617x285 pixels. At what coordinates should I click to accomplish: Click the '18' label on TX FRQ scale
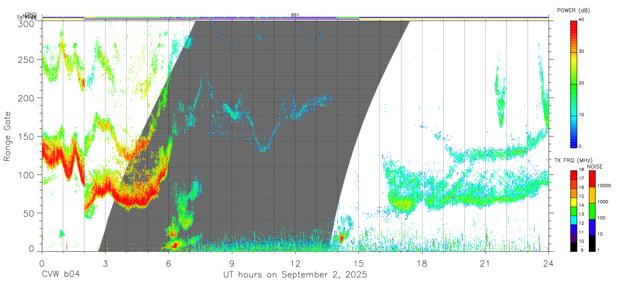pyautogui.click(x=582, y=170)
